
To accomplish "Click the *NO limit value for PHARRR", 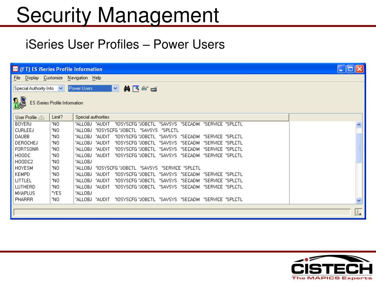I will [55, 199].
